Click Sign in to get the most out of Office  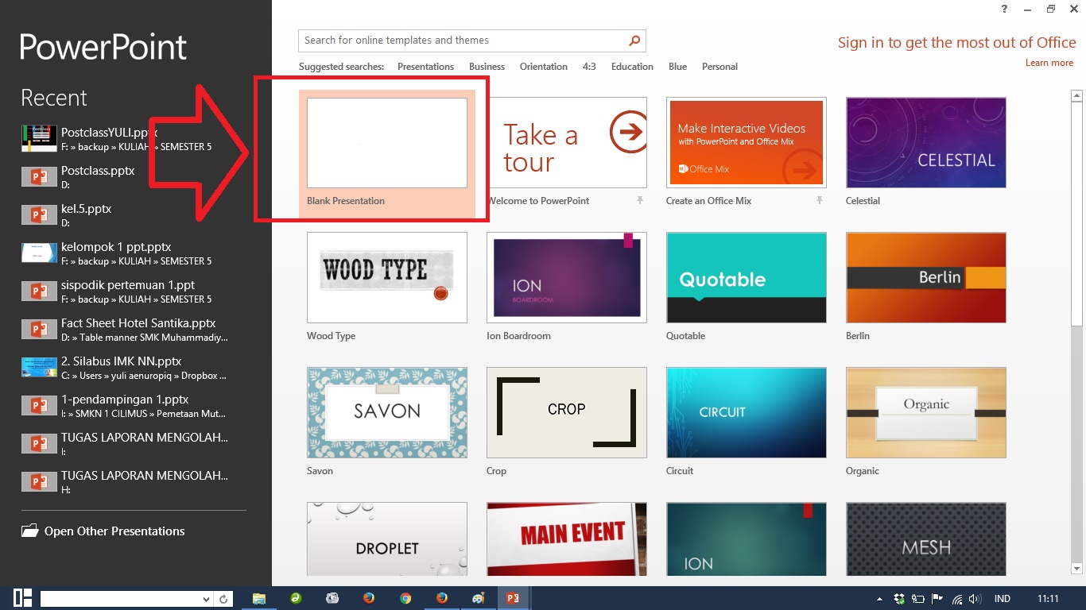(956, 43)
